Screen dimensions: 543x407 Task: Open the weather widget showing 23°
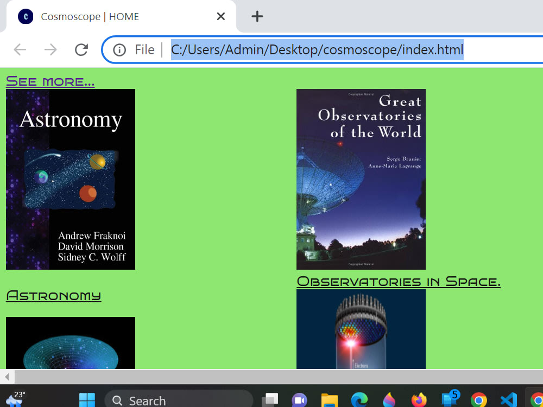pos(16,399)
